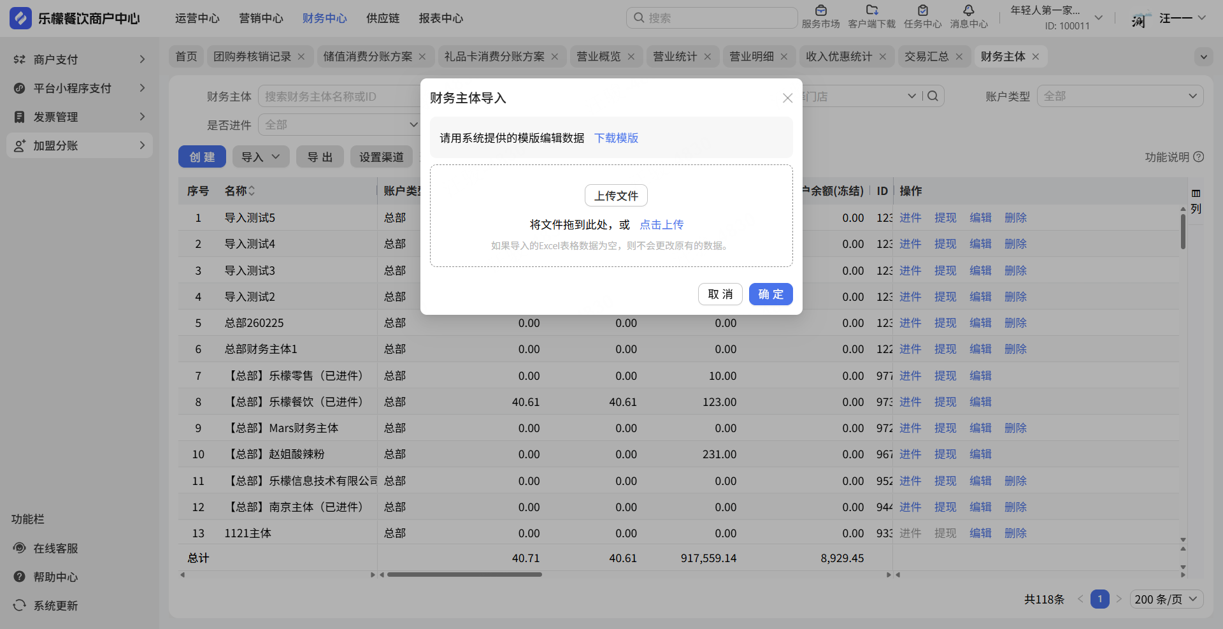Click the 确定 button in the dialog
Viewport: 1223px width, 629px height.
770,294
